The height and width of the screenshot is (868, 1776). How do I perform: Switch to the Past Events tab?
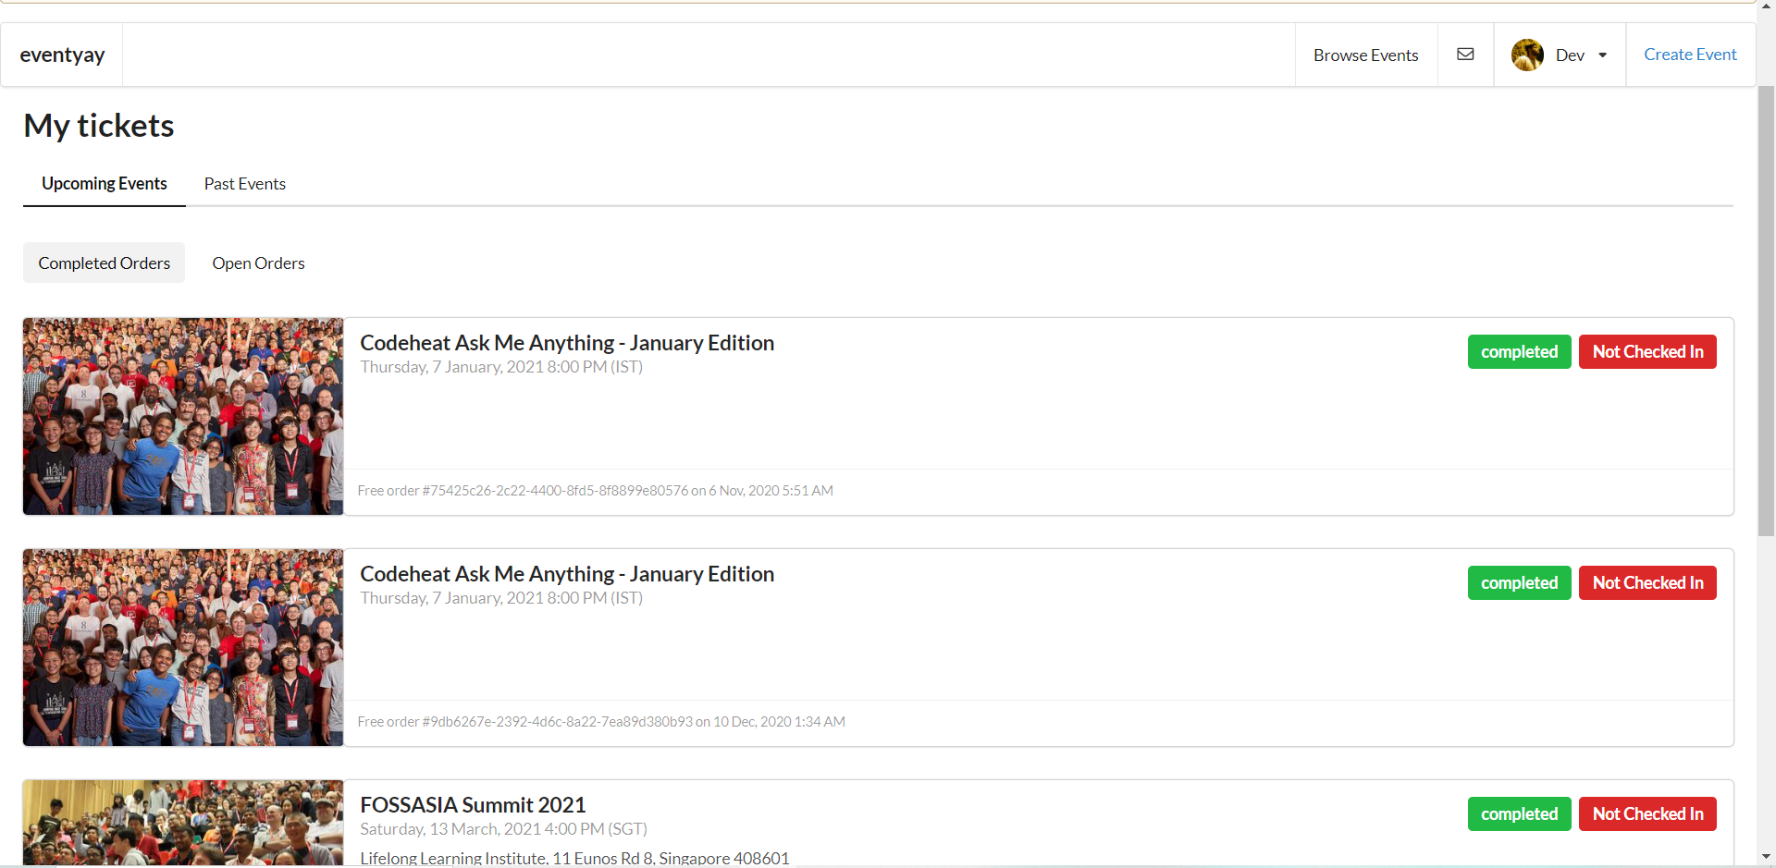click(245, 183)
